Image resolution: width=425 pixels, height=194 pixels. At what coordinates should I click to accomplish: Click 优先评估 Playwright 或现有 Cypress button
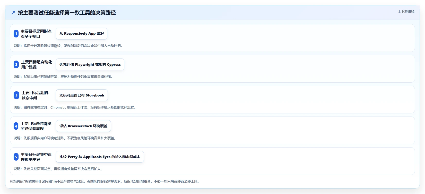90,64
